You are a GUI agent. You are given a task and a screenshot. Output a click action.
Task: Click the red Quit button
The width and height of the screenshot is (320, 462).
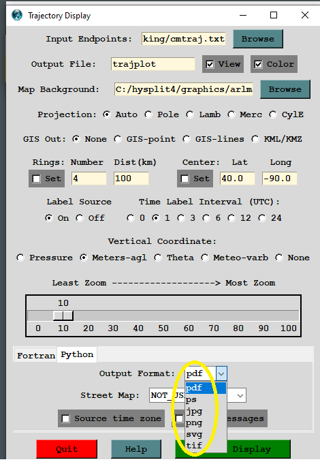67,449
